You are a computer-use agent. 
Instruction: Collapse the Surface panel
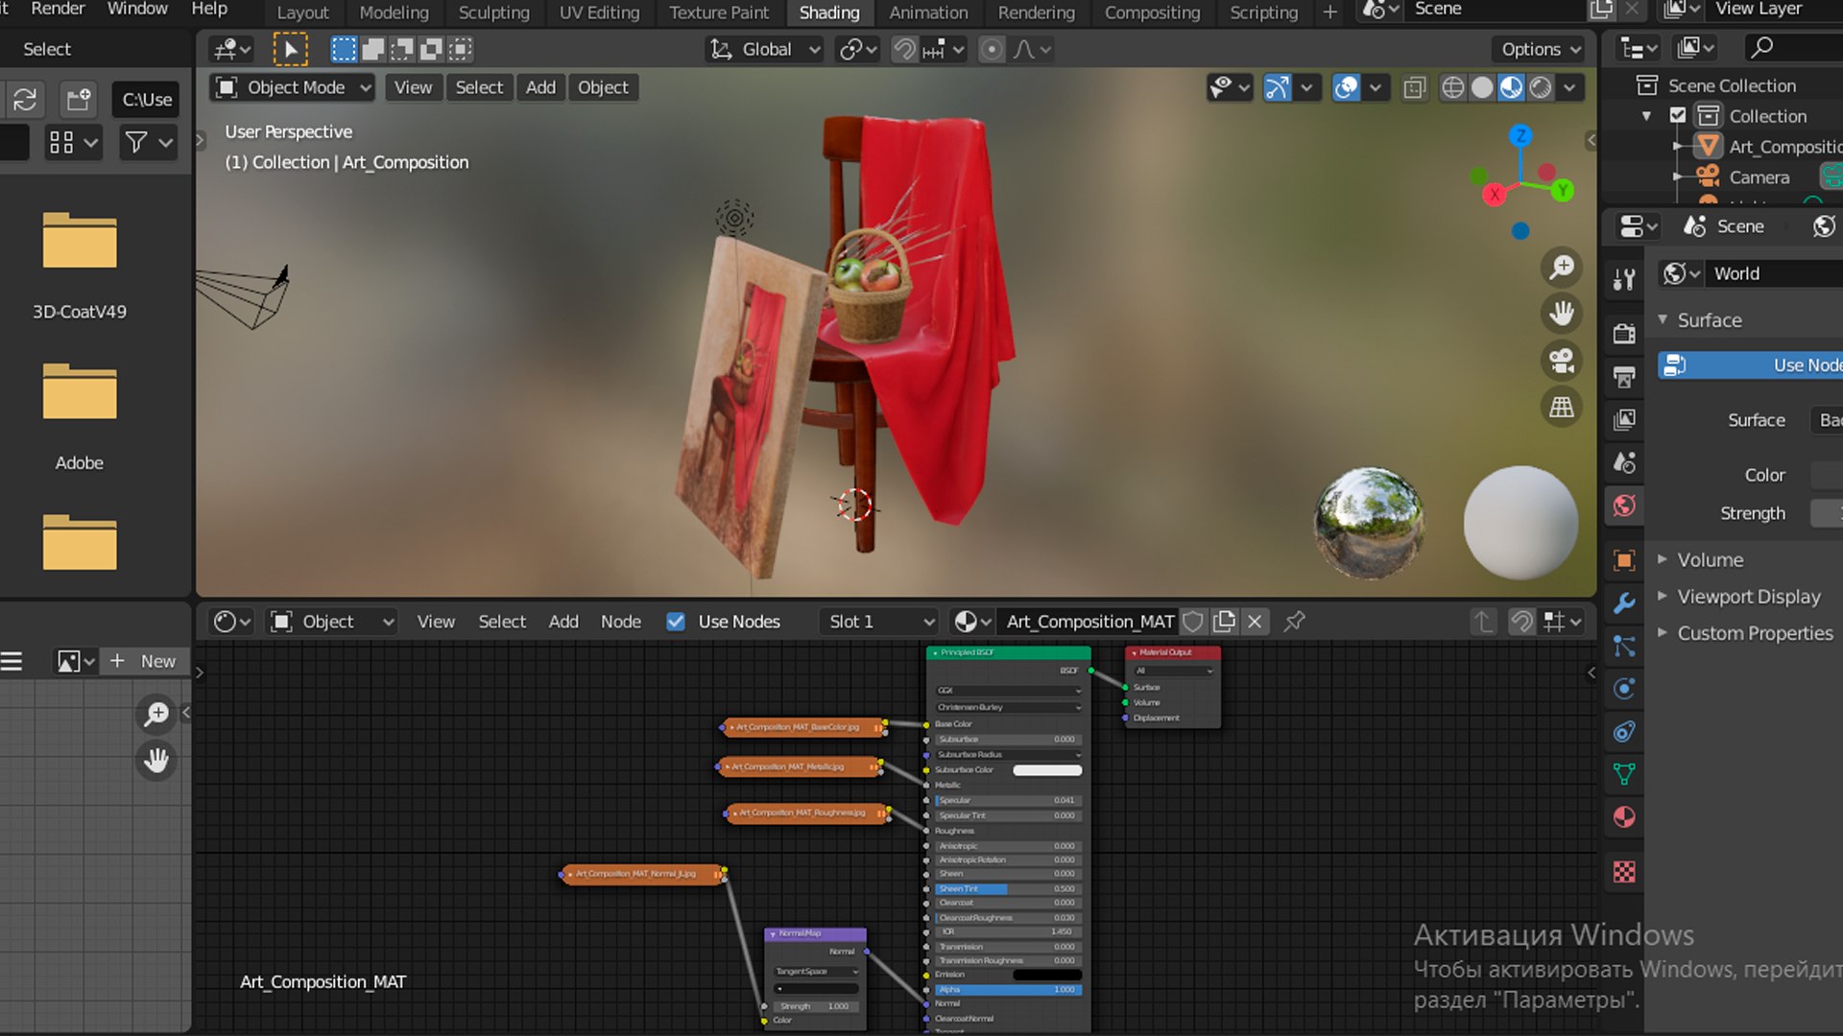[1709, 319]
